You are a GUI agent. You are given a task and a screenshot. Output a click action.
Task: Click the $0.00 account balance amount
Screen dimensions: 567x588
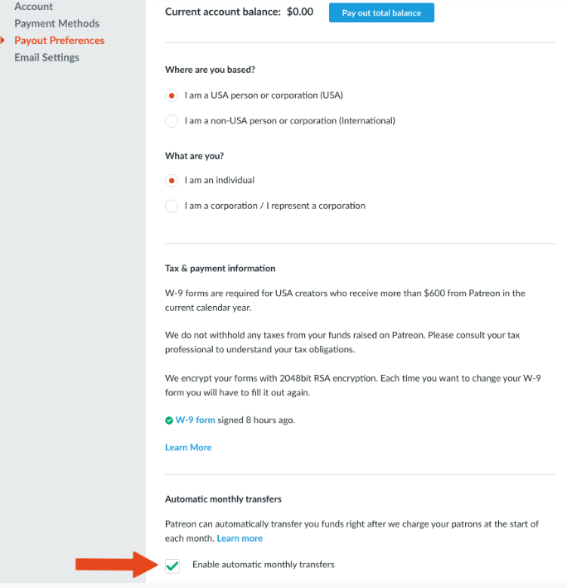tap(299, 12)
